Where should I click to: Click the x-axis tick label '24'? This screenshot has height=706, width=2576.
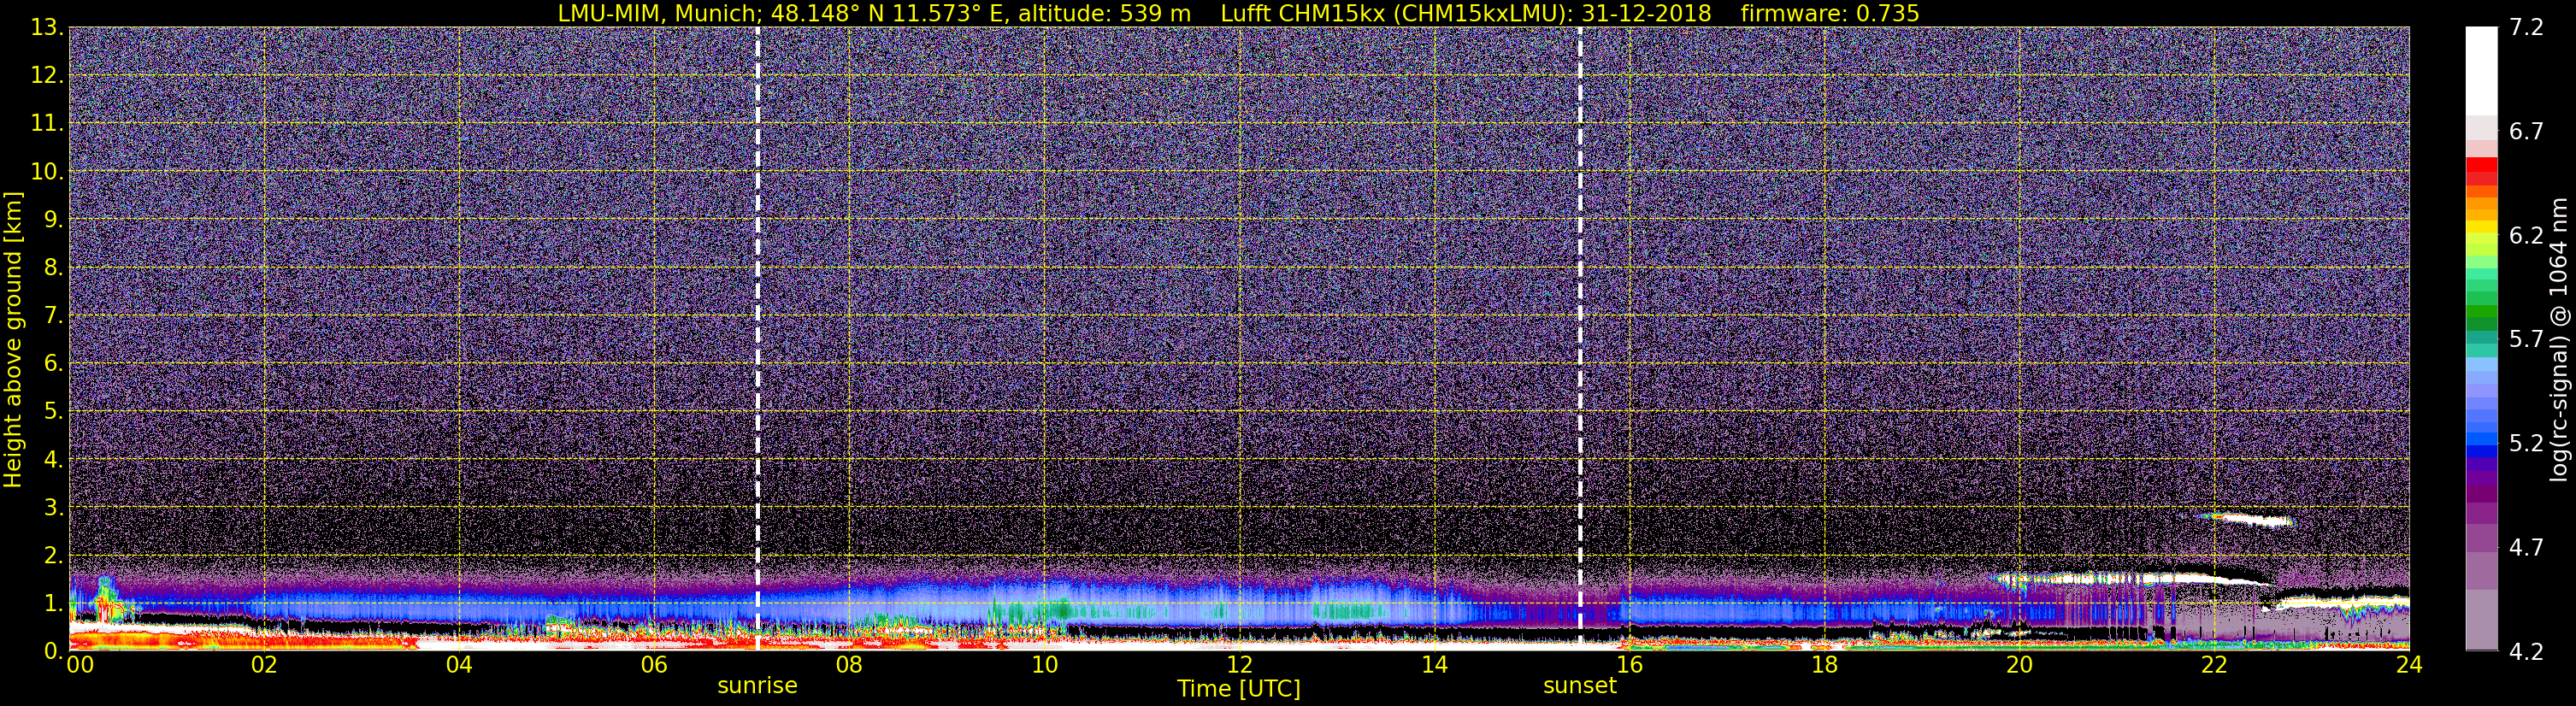2409,666
